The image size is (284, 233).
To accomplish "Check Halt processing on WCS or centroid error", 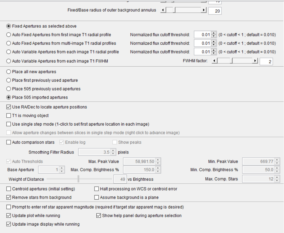I will [x=96, y=189].
